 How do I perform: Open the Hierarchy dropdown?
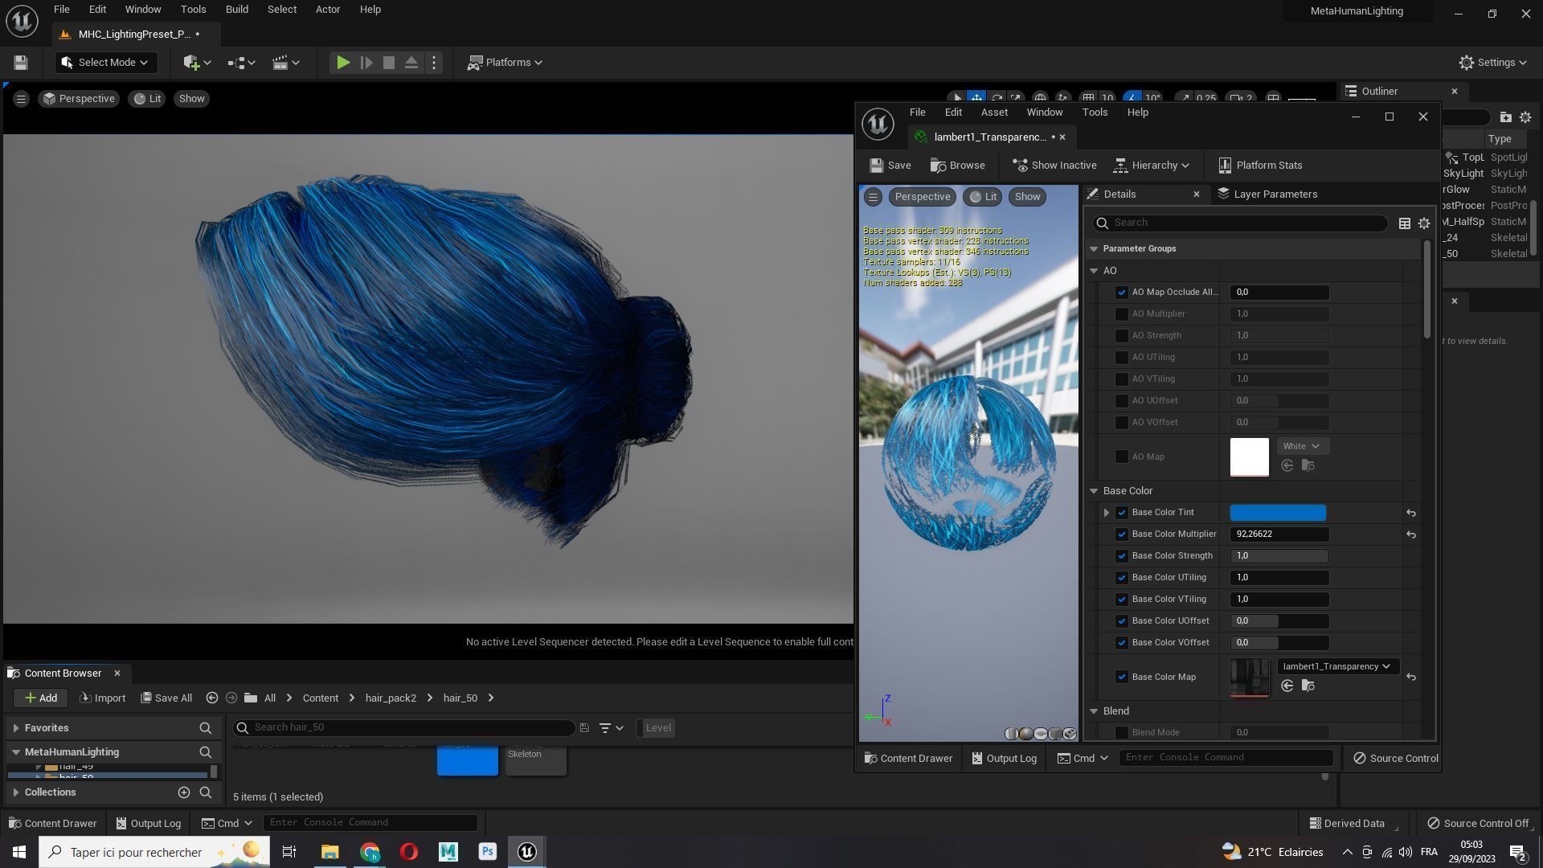click(x=1152, y=166)
